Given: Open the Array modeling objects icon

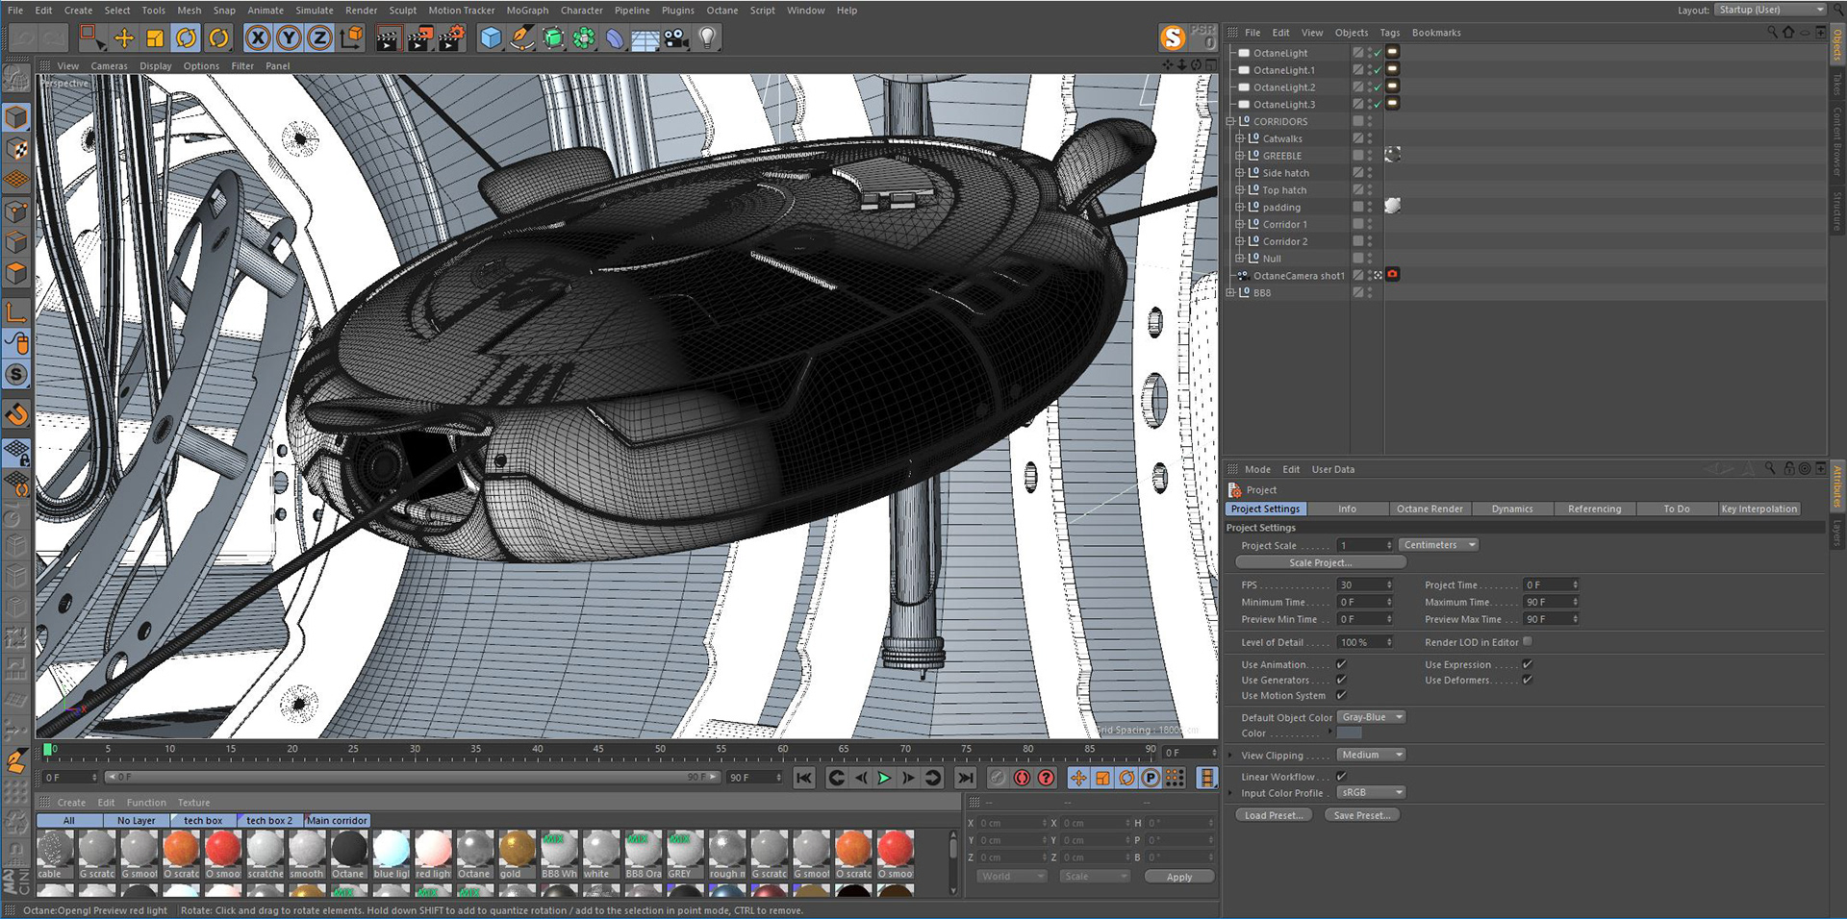Looking at the screenshot, I should coord(584,38).
